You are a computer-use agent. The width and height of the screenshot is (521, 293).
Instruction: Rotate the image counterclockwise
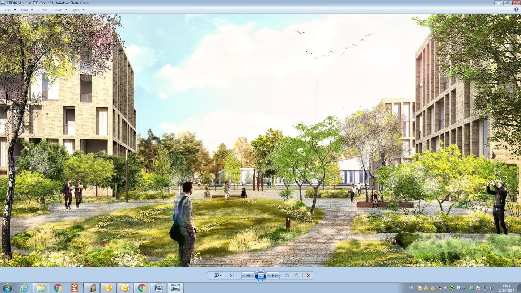pyautogui.click(x=287, y=275)
